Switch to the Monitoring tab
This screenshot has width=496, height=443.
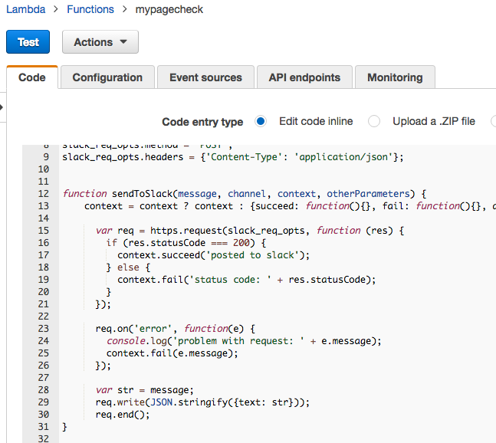point(395,77)
